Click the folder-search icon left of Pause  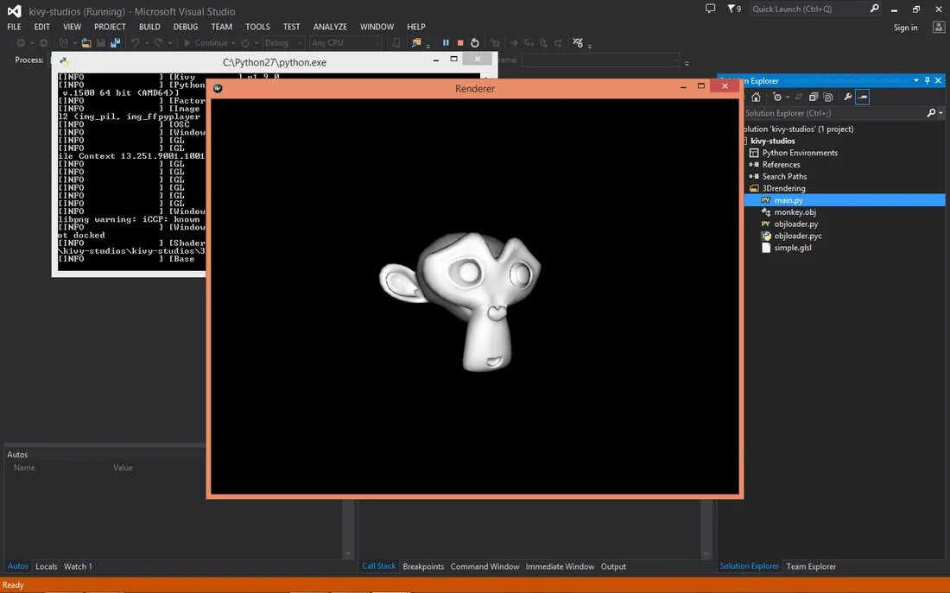416,43
